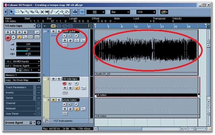The image size is (215, 135).
Task: Unmute the whole notes track
Action: 53,100
